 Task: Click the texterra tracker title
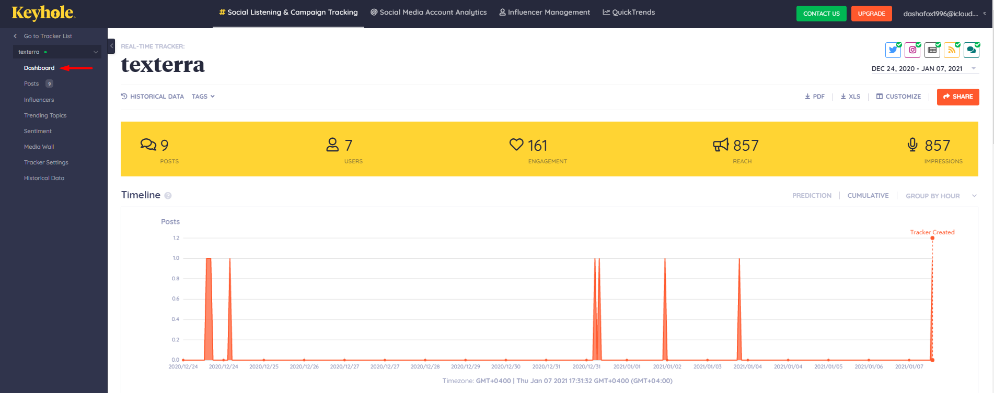pos(163,65)
